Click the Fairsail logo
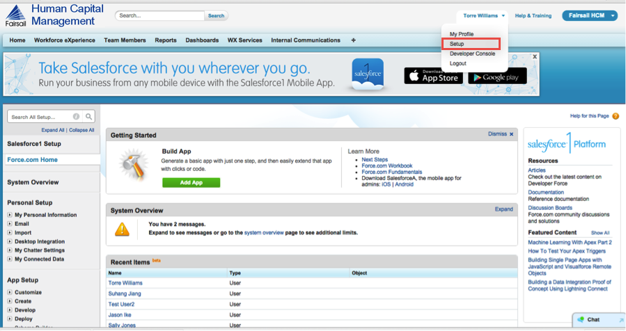 click(15, 15)
